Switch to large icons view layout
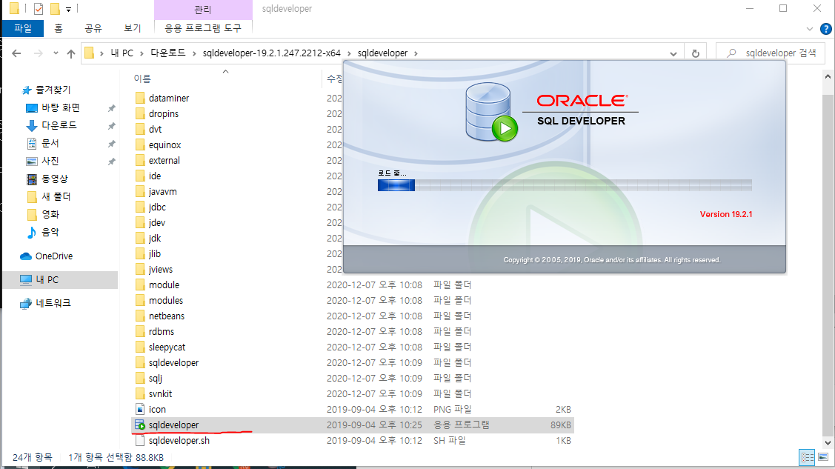This screenshot has width=835, height=469. (823, 457)
